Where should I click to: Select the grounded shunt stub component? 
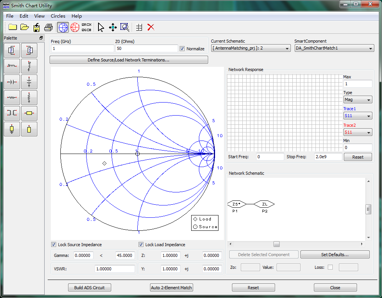[x=12, y=129]
